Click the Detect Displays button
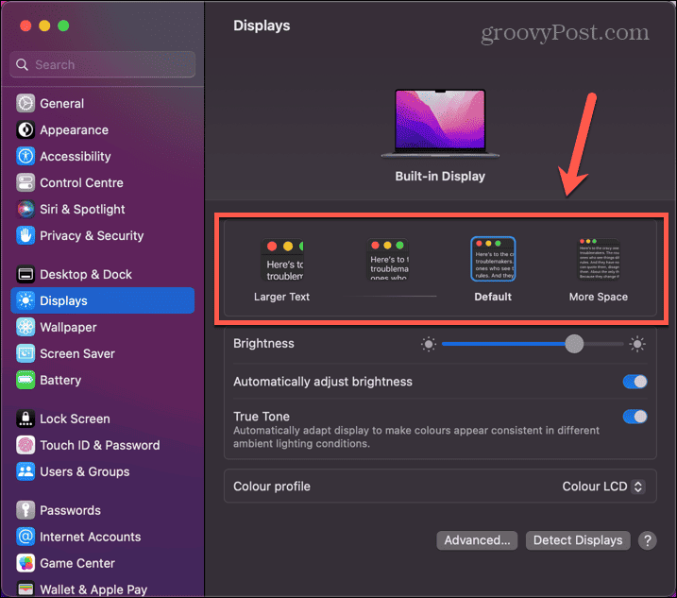Screen dimensions: 677x598 coord(578,540)
